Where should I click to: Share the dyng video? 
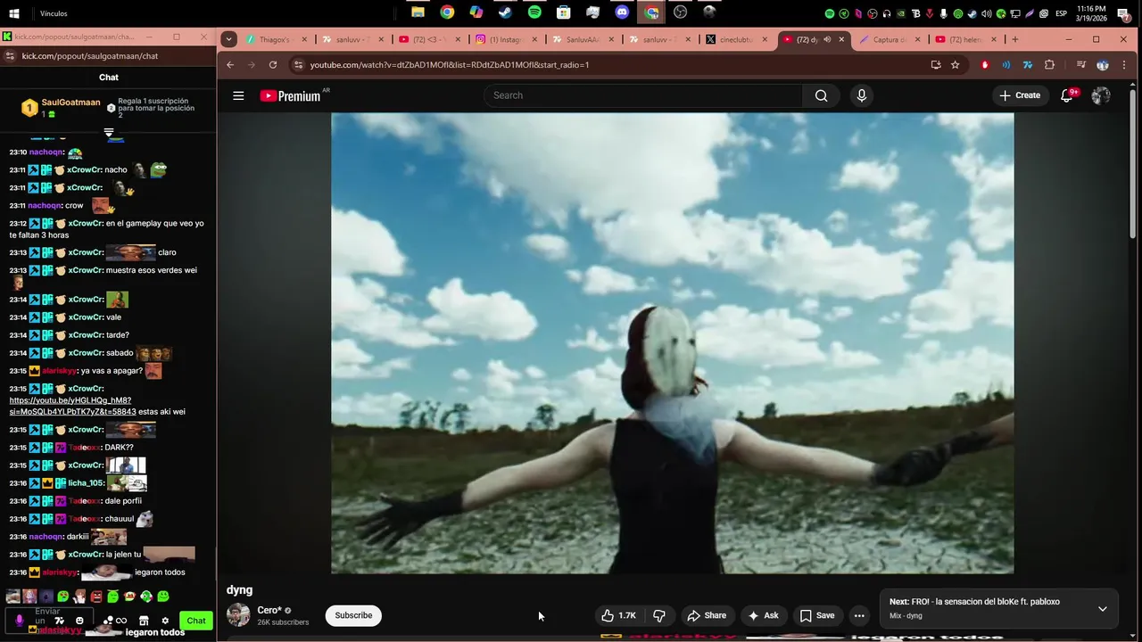point(707,615)
